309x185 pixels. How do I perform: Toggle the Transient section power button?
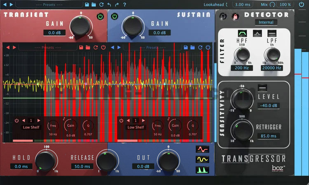point(100,16)
